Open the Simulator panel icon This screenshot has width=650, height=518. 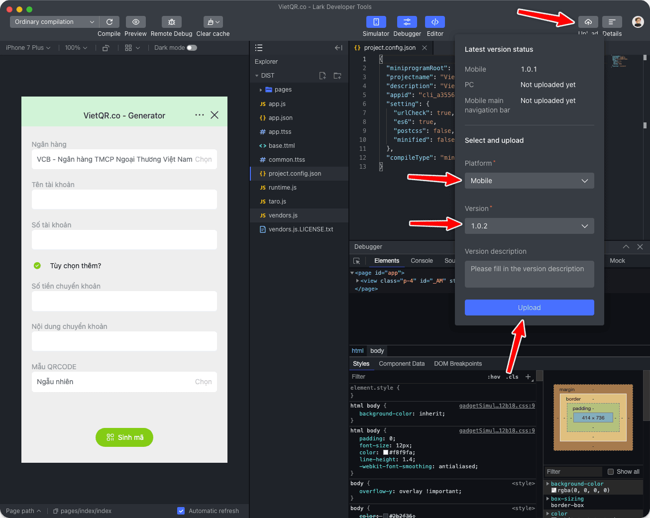click(376, 22)
